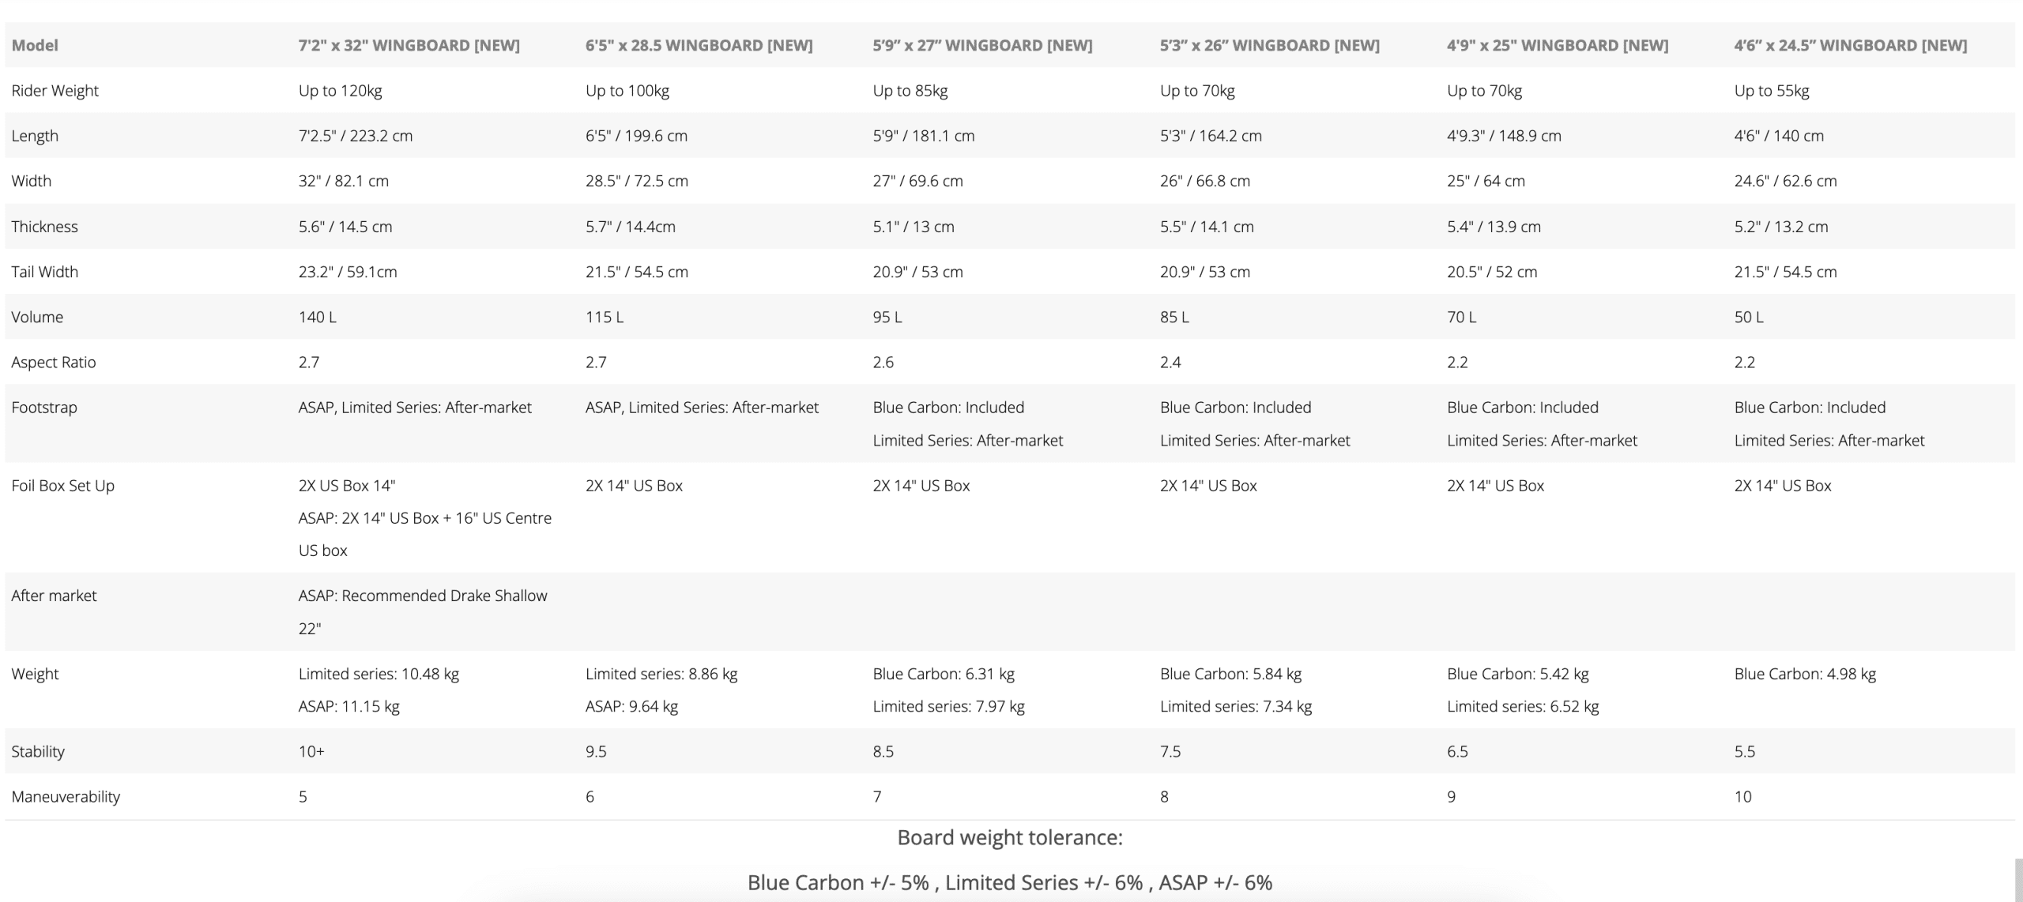Click the Blue Carbon: 4.98 kg weight cell
The image size is (2023, 902).
coord(1804,674)
